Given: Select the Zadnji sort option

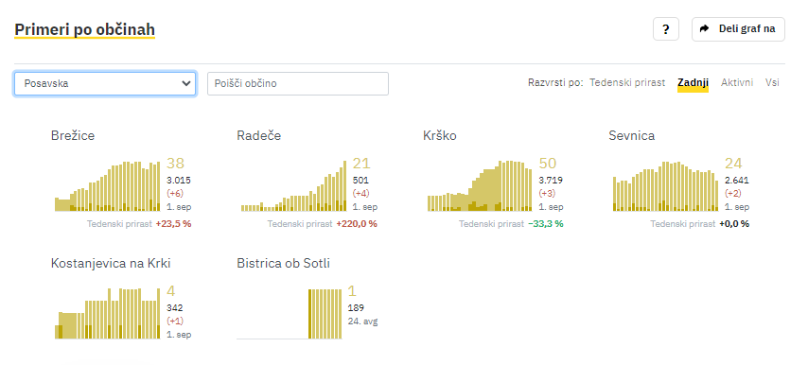Looking at the screenshot, I should [694, 82].
